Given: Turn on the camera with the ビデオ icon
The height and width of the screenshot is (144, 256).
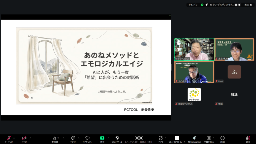Looking at the screenshot, I should click(24, 138).
